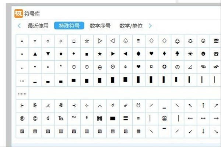The height and width of the screenshot is (147, 221).
Task: Insert the black sun ☀ symbol
Action: click(190, 54)
